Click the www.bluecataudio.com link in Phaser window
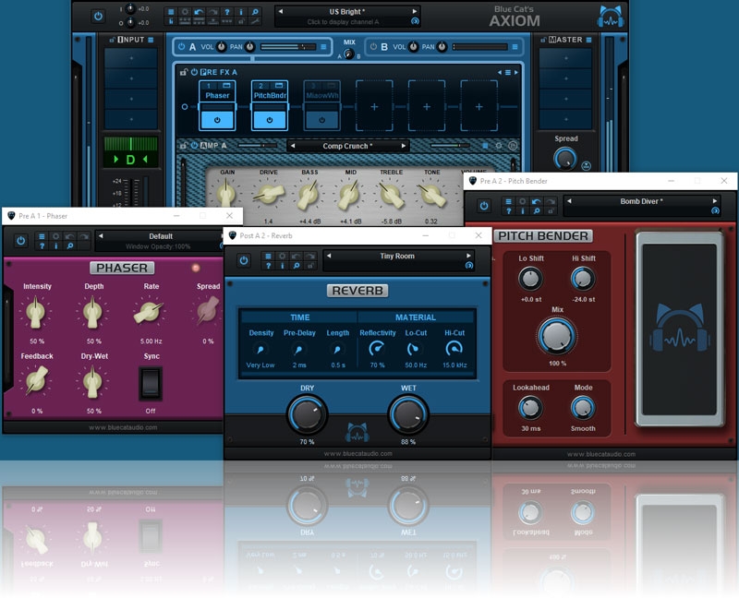Image resolution: width=739 pixels, height=598 pixels. tap(122, 427)
